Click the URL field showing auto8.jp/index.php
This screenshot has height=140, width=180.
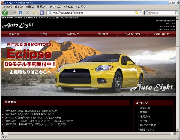tap(93, 13)
